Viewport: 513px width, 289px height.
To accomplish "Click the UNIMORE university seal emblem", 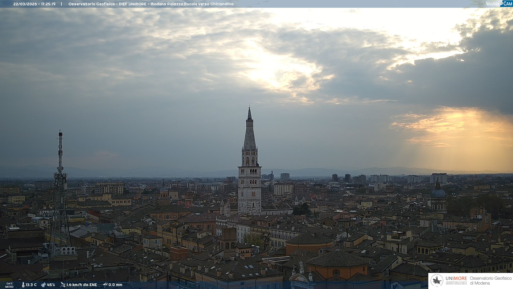I will point(437,281).
